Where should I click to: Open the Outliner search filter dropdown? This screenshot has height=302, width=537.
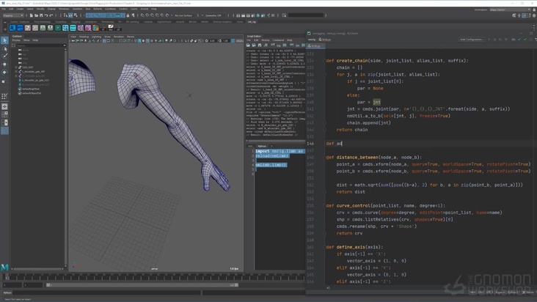pos(65,45)
